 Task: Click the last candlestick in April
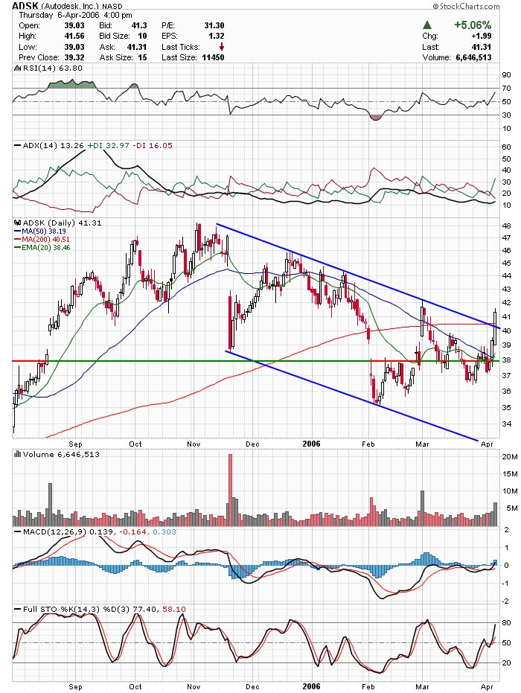tap(495, 328)
